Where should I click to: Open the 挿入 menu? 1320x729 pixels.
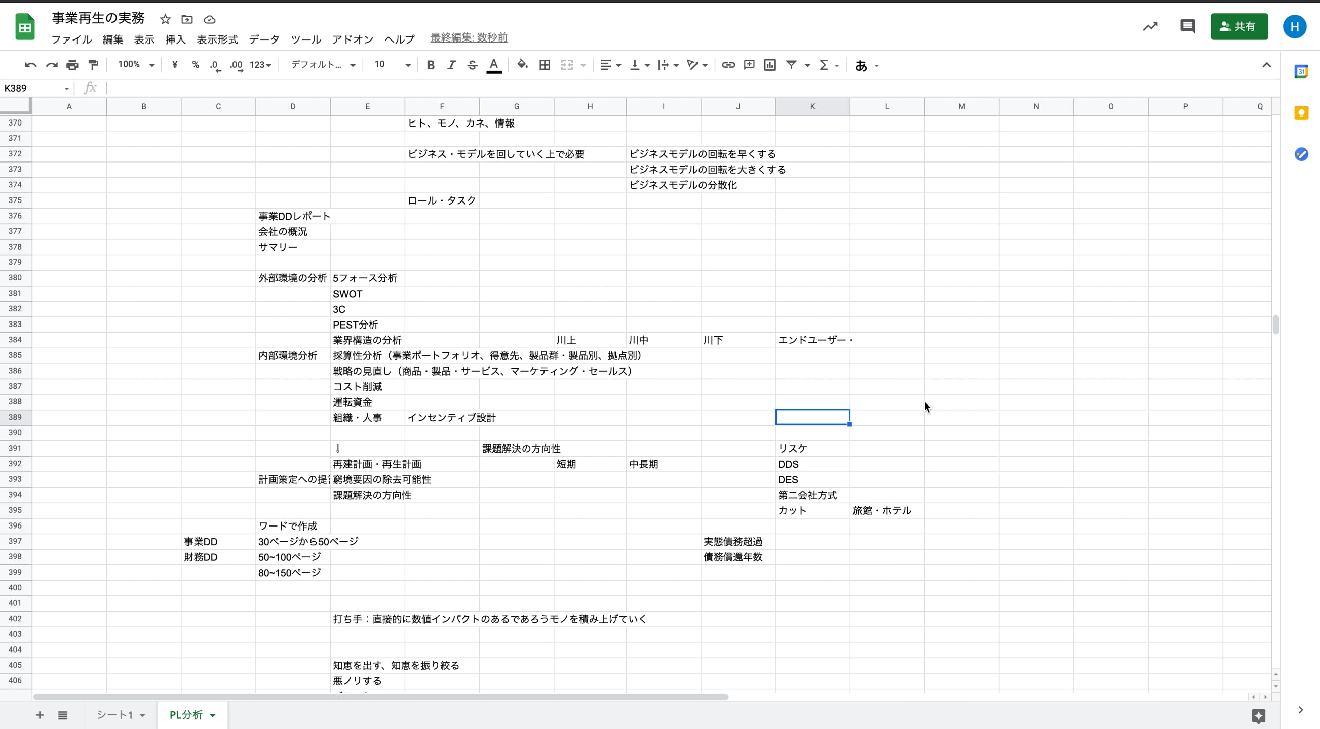coord(175,39)
